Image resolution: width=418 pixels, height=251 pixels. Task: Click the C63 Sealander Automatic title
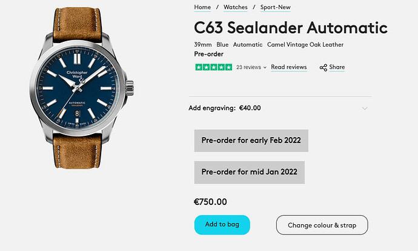click(291, 28)
